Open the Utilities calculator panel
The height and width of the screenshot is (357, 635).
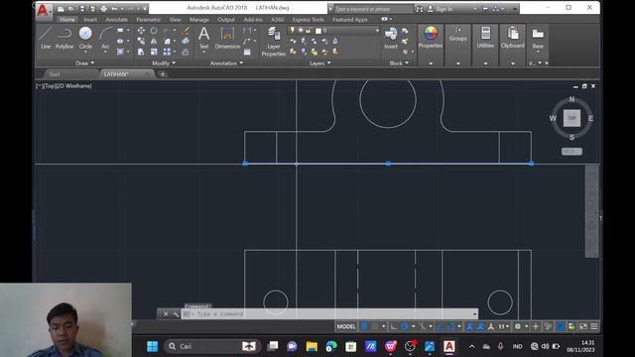point(485,37)
